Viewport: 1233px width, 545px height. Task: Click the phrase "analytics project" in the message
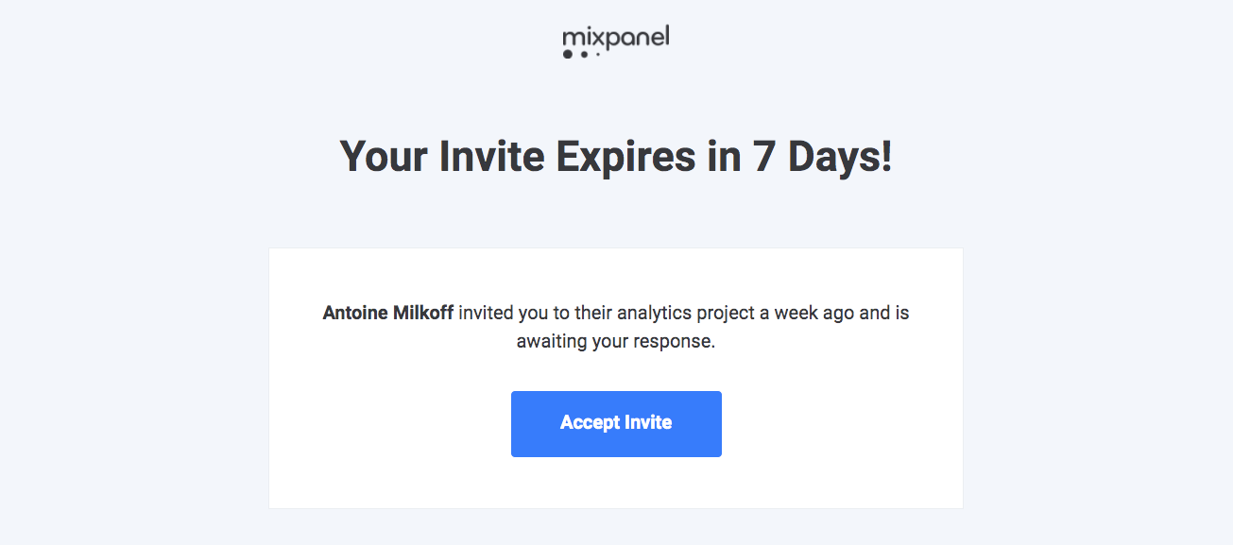tap(695, 313)
